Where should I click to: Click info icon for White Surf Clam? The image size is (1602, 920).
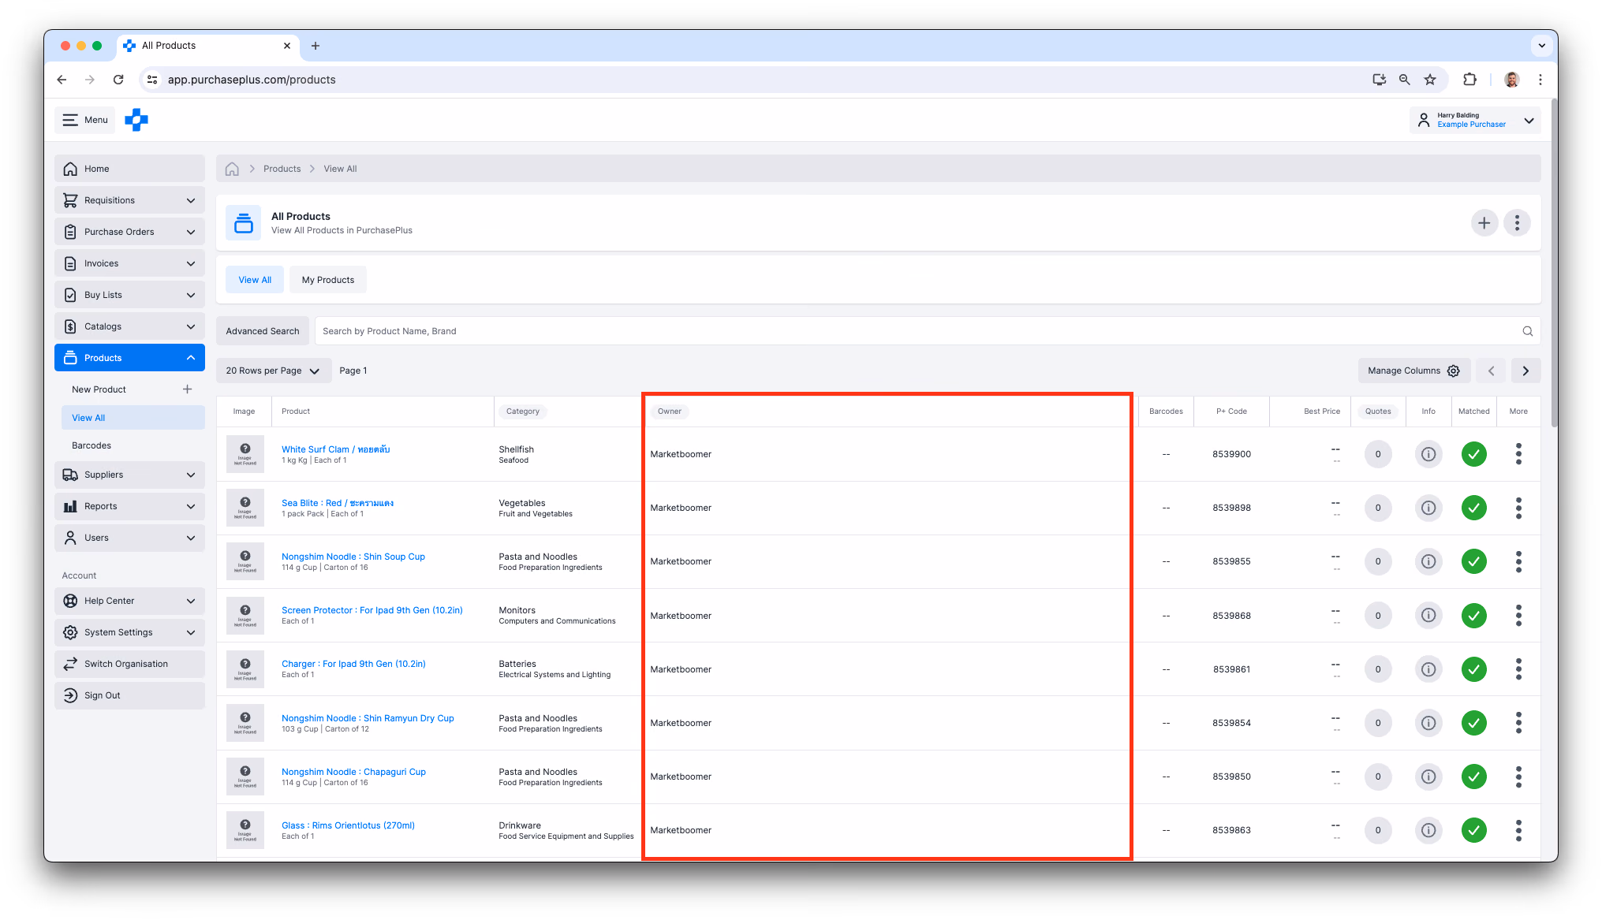[x=1428, y=454]
